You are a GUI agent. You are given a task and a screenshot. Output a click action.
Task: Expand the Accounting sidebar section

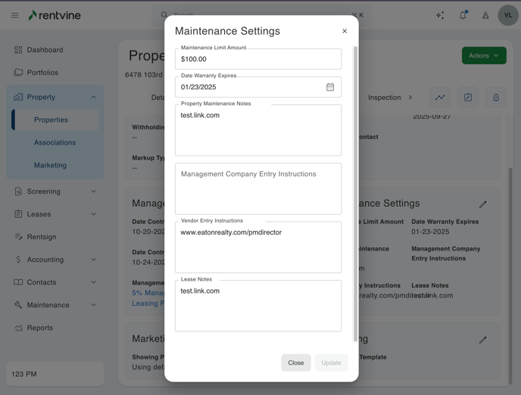tap(93, 260)
